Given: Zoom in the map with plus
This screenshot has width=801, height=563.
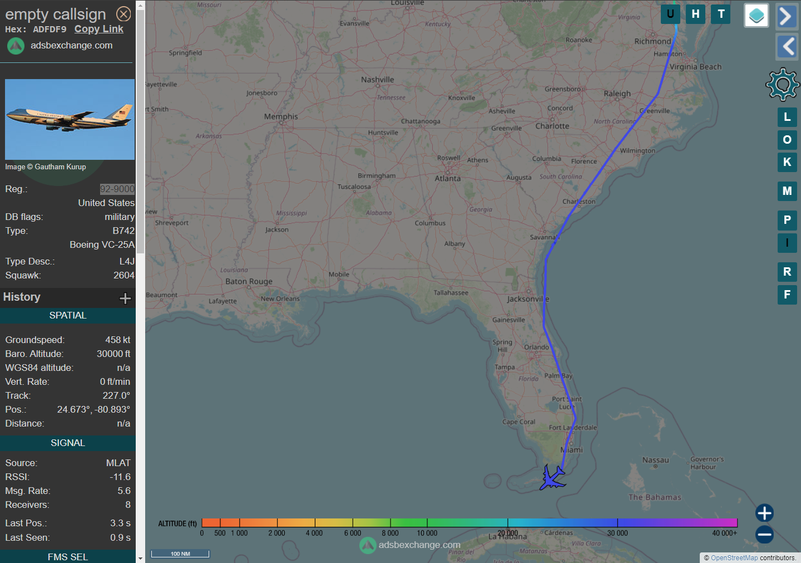Looking at the screenshot, I should click(x=764, y=513).
